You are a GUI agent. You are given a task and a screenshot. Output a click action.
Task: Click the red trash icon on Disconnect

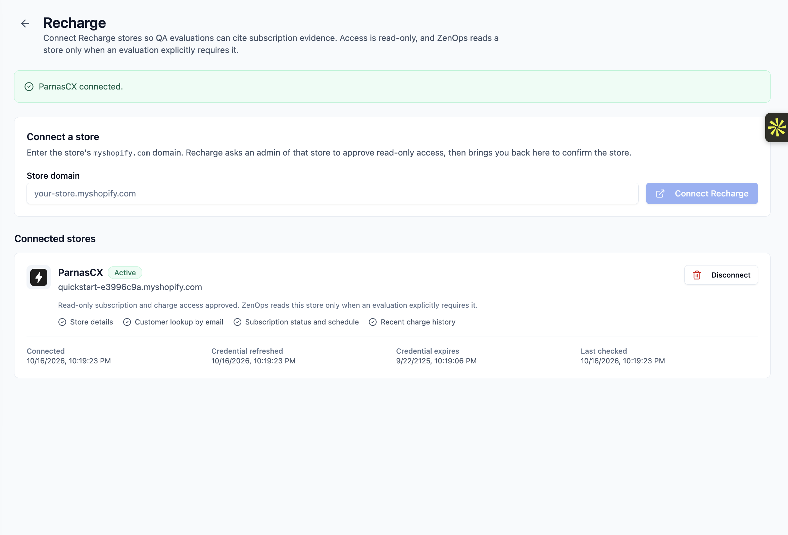click(x=697, y=275)
